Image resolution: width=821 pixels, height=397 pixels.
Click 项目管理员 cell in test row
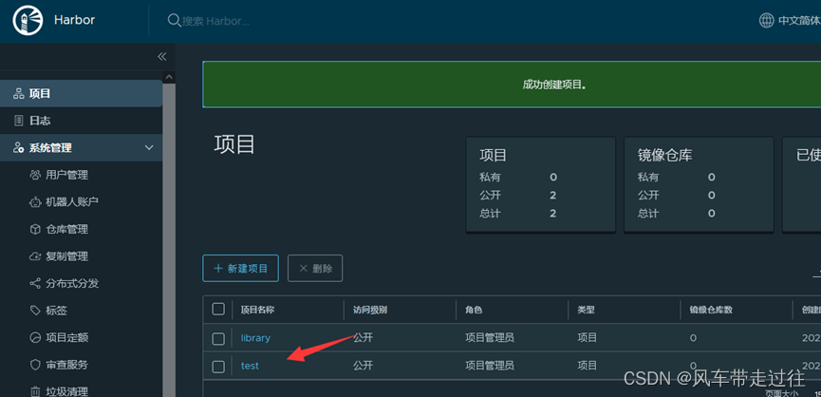coord(490,366)
